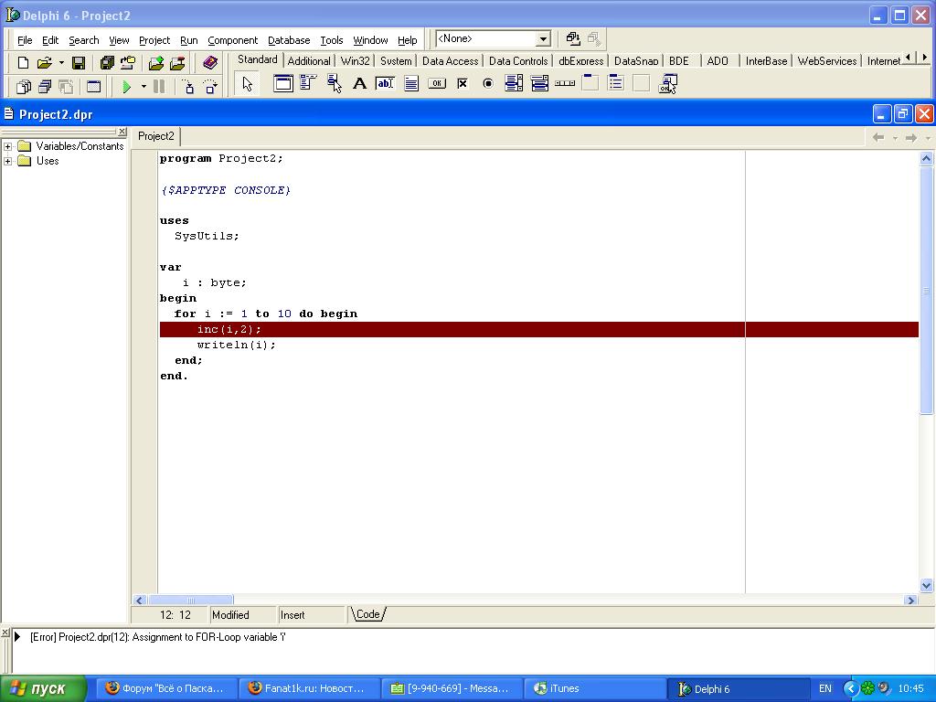Click the Label component icon
This screenshot has width=936, height=702.
coord(359,84)
